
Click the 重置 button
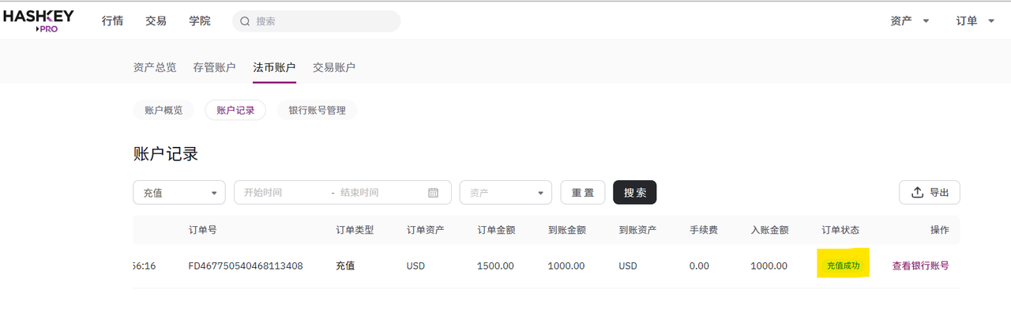coord(583,193)
